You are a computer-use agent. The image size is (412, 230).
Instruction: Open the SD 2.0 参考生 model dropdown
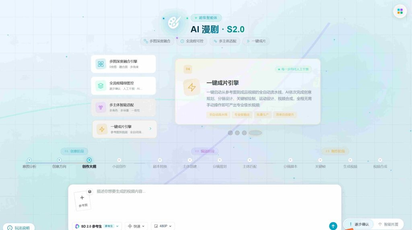click(97, 226)
